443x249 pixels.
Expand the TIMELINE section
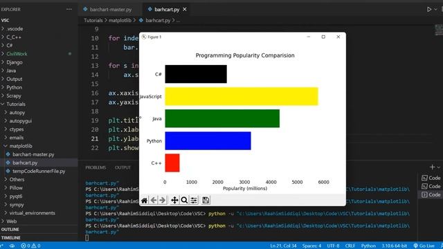point(39,238)
